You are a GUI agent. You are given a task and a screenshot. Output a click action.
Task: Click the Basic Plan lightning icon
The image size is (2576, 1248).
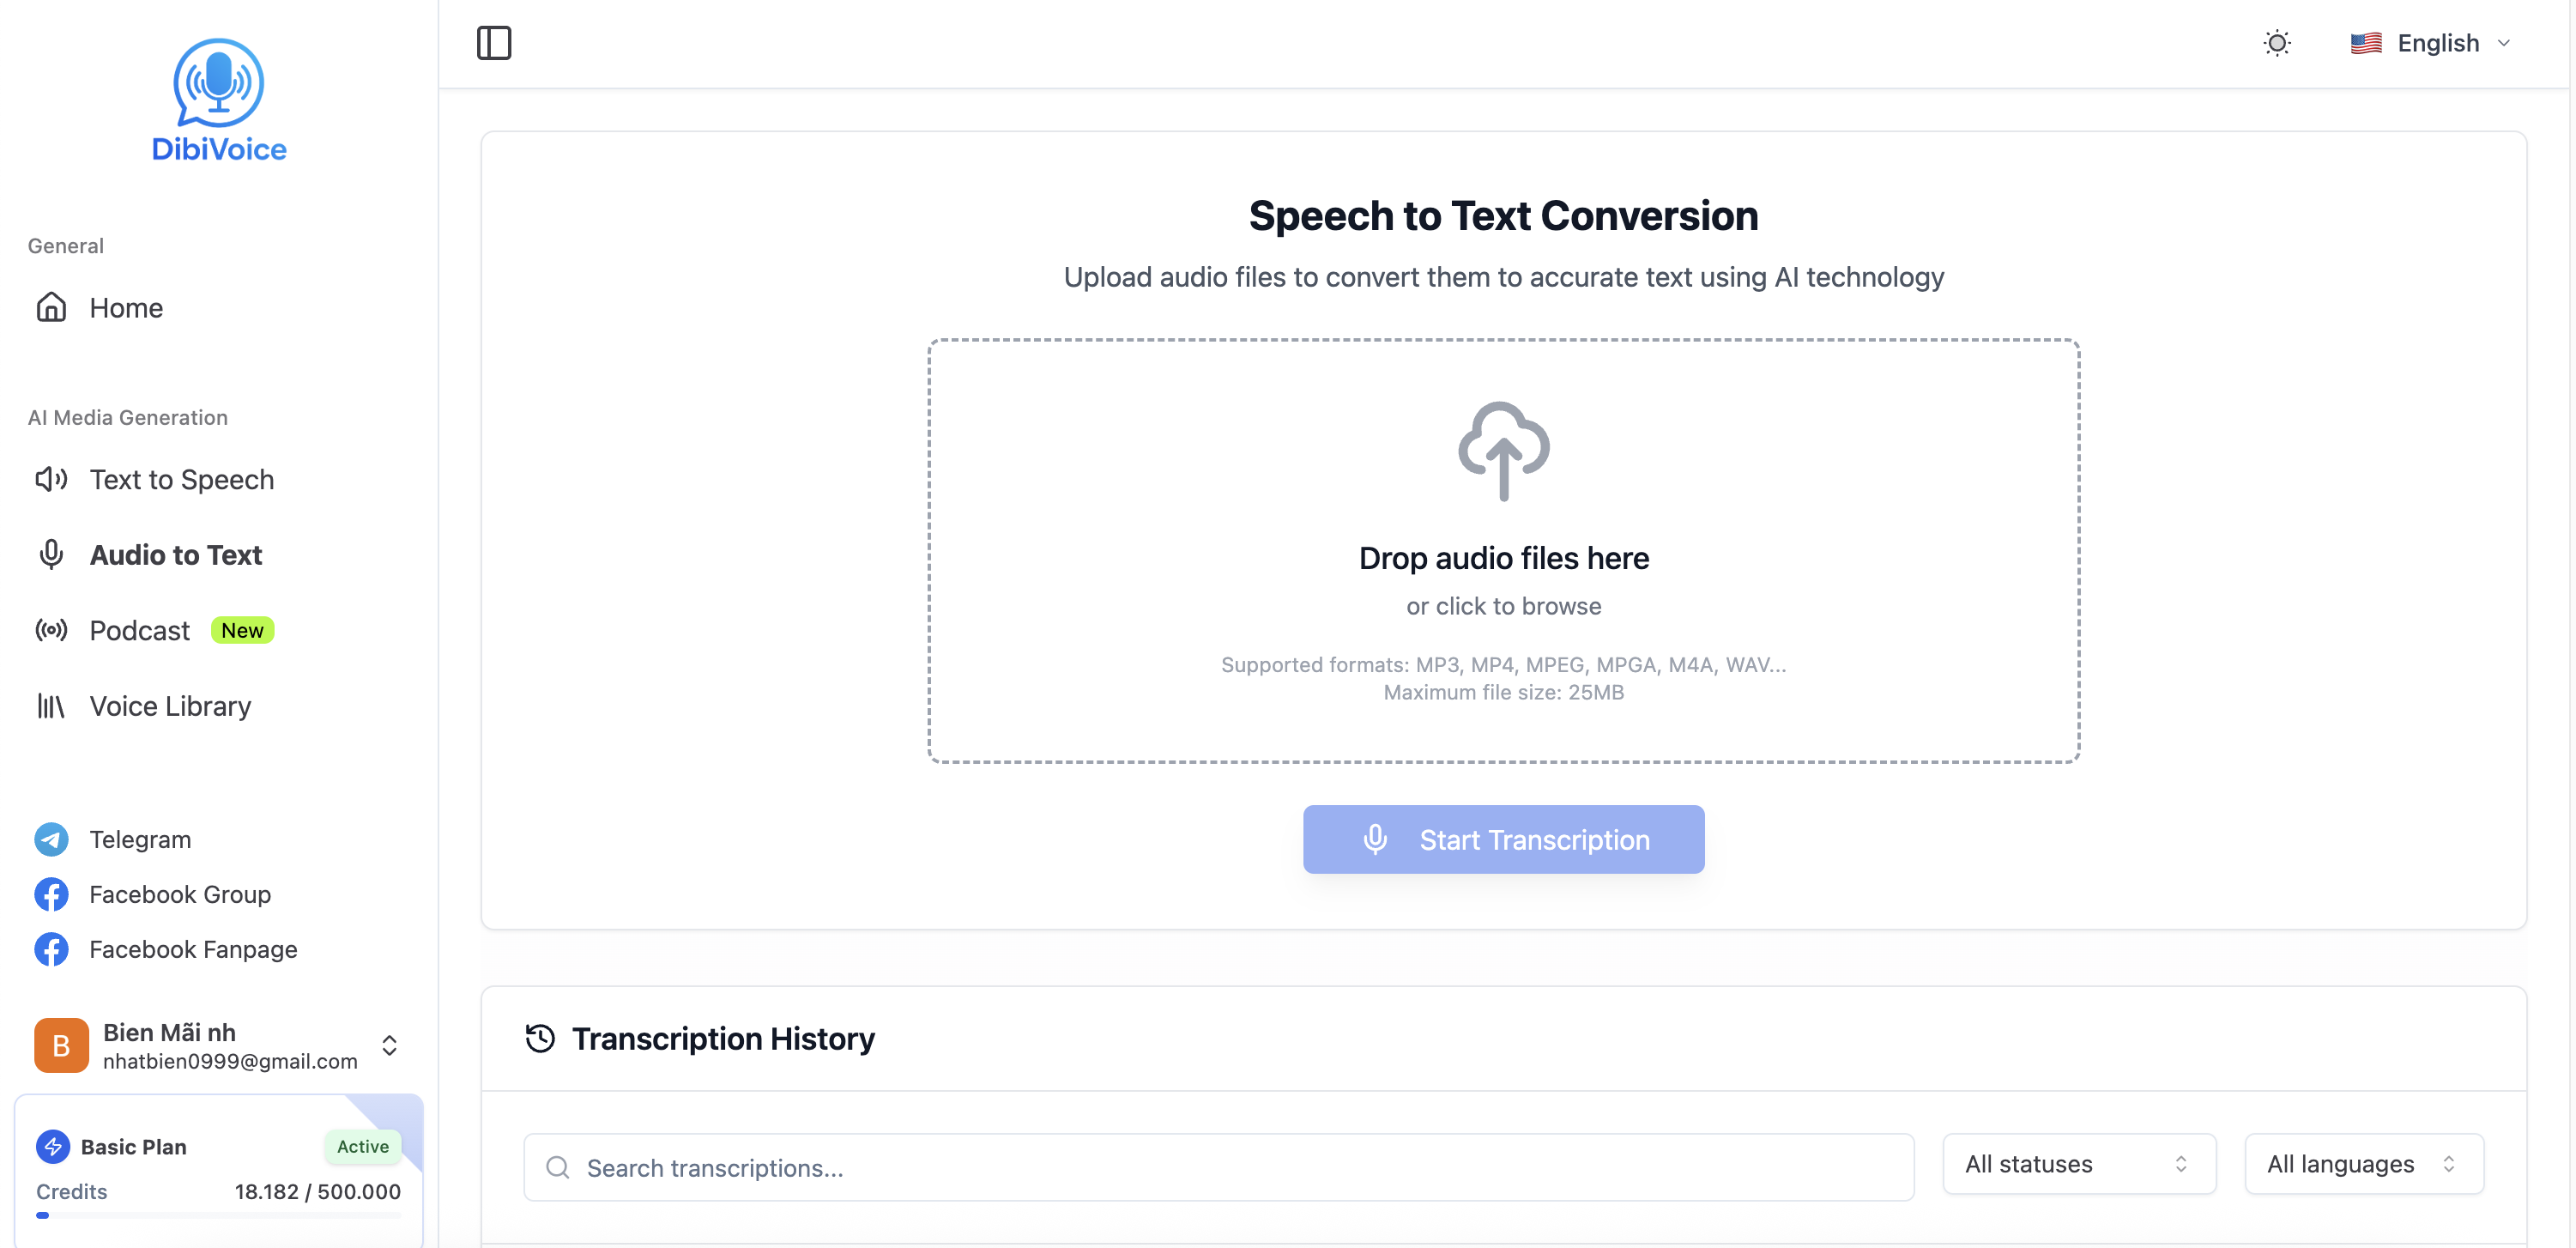point(53,1147)
